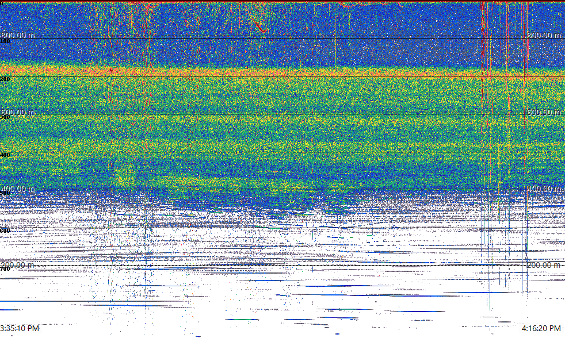Select the 100 depth scale label
Image resolution: width=565 pixels, height=338 pixels.
5,41
